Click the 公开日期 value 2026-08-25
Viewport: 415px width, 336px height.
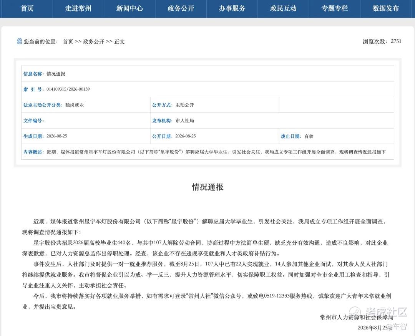click(186, 136)
